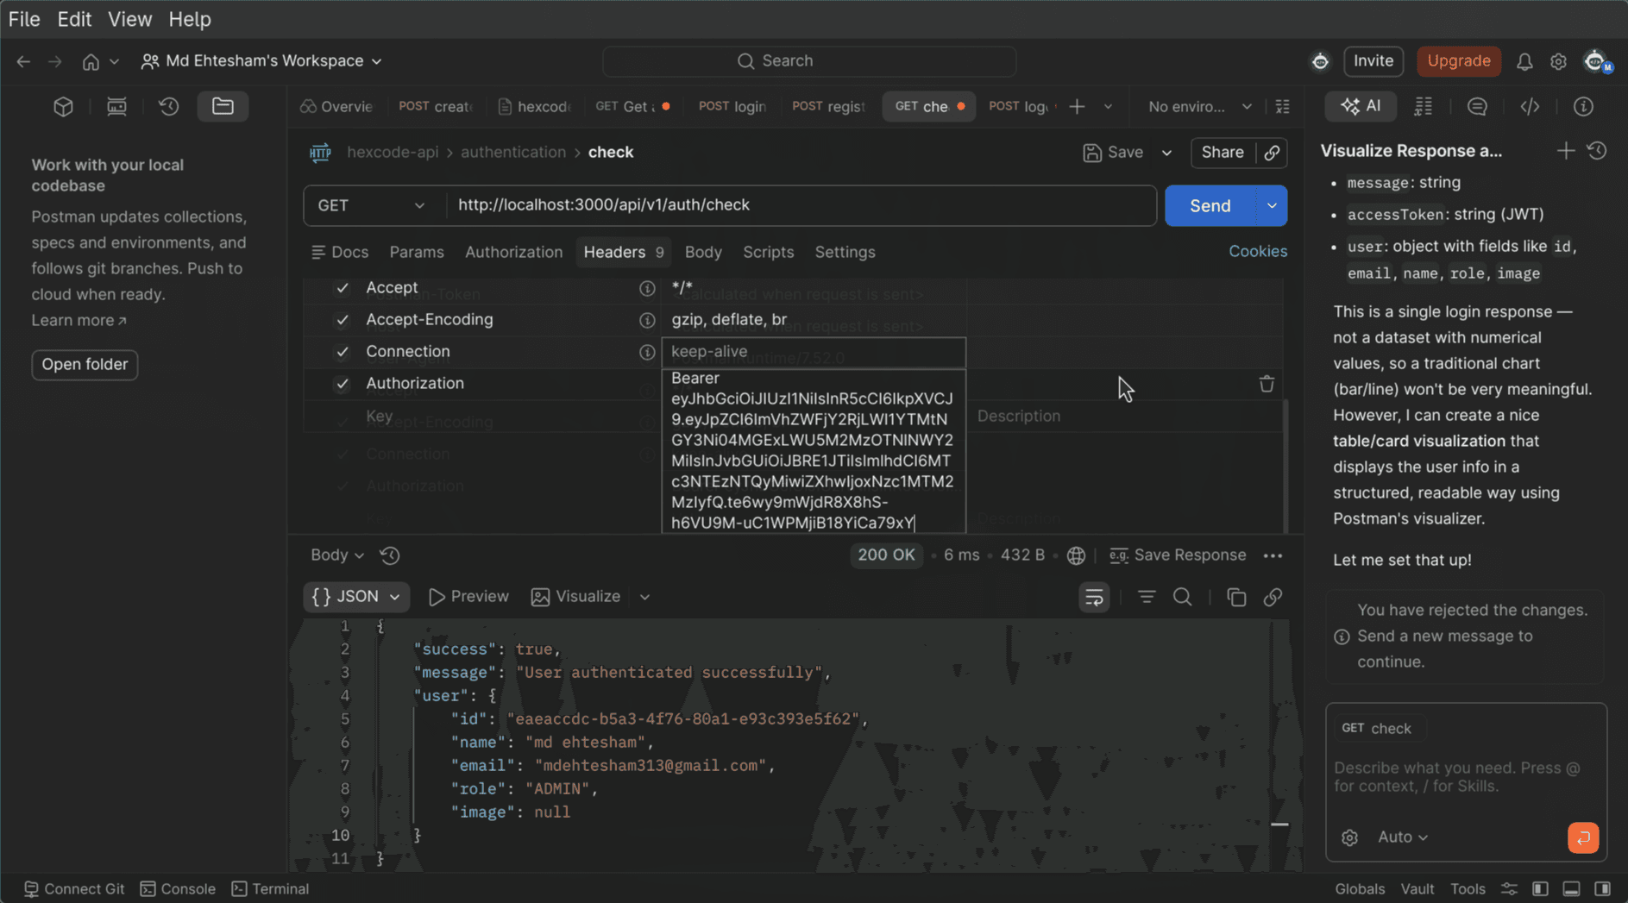Open the Console in status bar
Screen dimensions: 1628x903
178,888
